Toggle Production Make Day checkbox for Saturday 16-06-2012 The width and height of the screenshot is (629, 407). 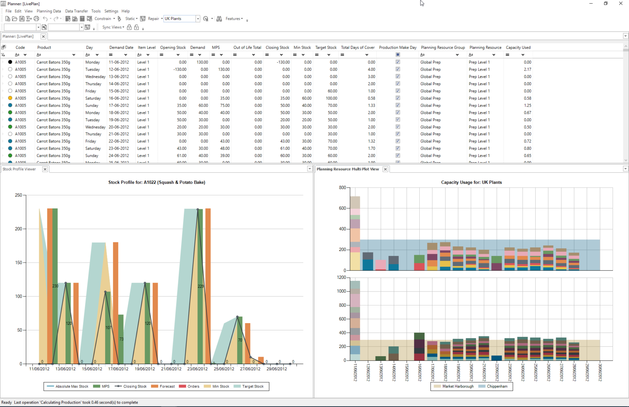point(398,98)
